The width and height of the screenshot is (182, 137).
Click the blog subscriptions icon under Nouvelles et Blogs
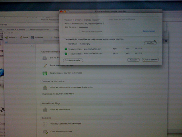(45, 110)
